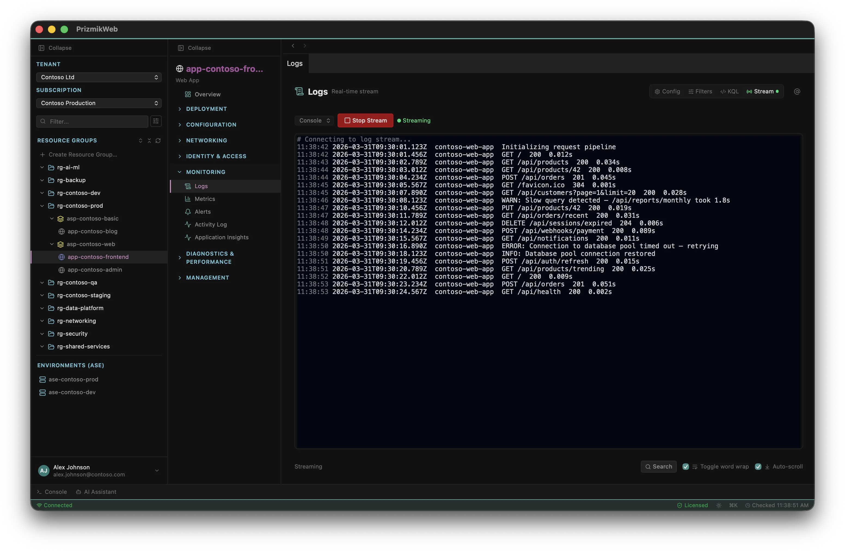The width and height of the screenshot is (845, 551).
Task: Open filter options beside the Filter field
Action: (155, 121)
